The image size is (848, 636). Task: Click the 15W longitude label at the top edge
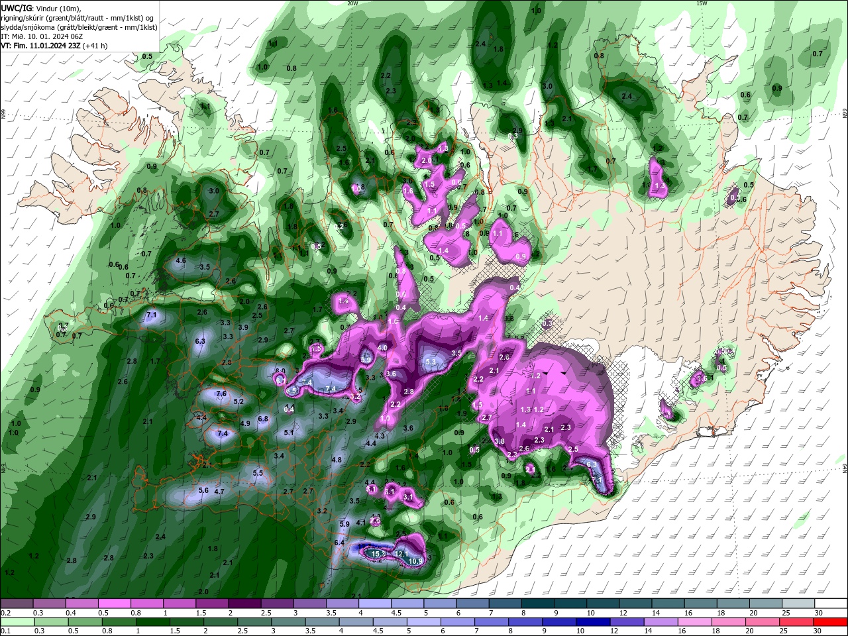click(702, 3)
